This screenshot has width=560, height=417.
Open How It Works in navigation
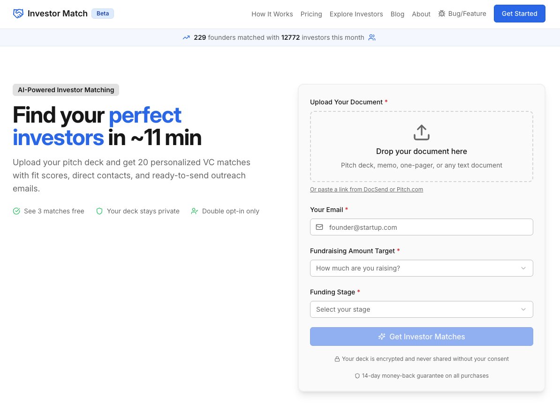pyautogui.click(x=272, y=14)
